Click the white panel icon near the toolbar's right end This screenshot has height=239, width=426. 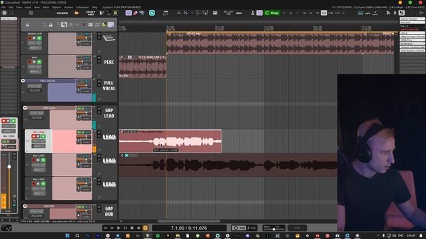pyautogui.click(x=401, y=13)
